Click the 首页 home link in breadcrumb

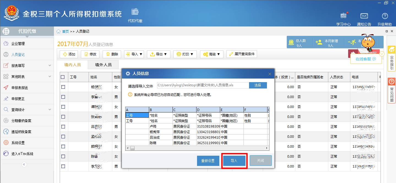(65, 31)
